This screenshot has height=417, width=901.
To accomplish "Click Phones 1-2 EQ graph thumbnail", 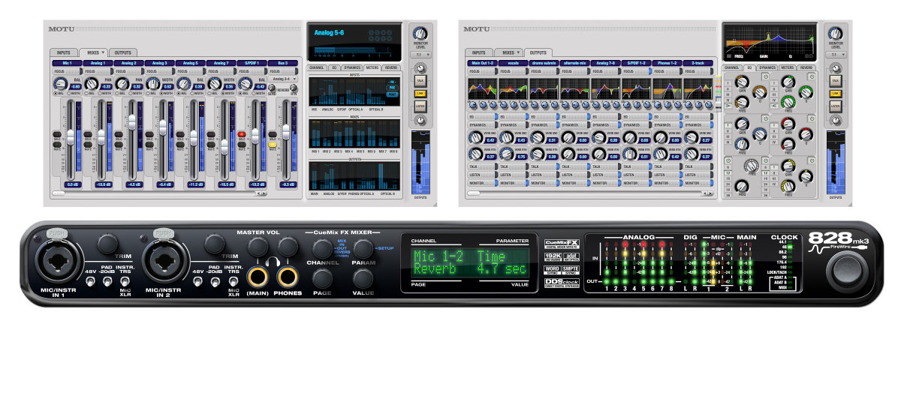I will coord(667,88).
